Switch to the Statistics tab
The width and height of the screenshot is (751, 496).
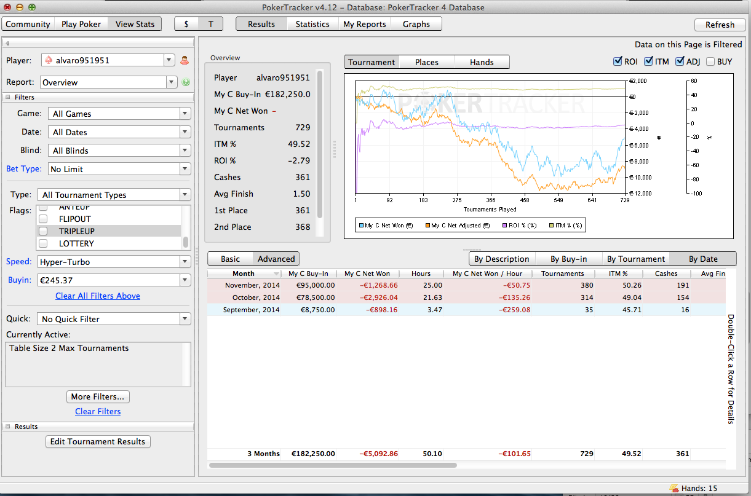pyautogui.click(x=312, y=24)
